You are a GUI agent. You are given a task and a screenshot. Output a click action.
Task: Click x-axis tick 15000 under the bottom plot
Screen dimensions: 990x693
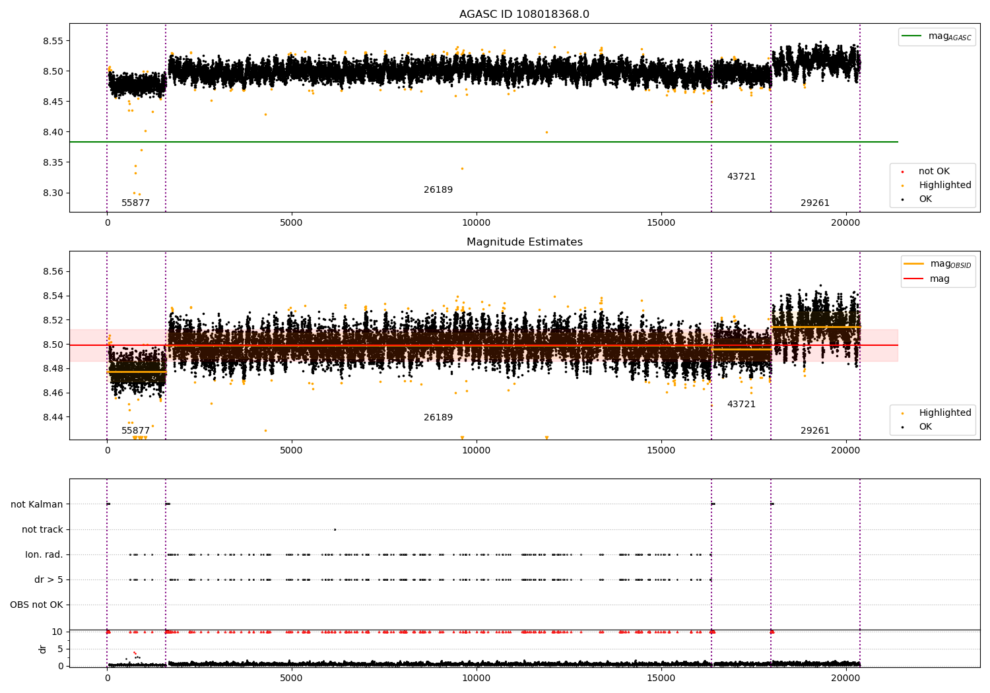coord(661,678)
